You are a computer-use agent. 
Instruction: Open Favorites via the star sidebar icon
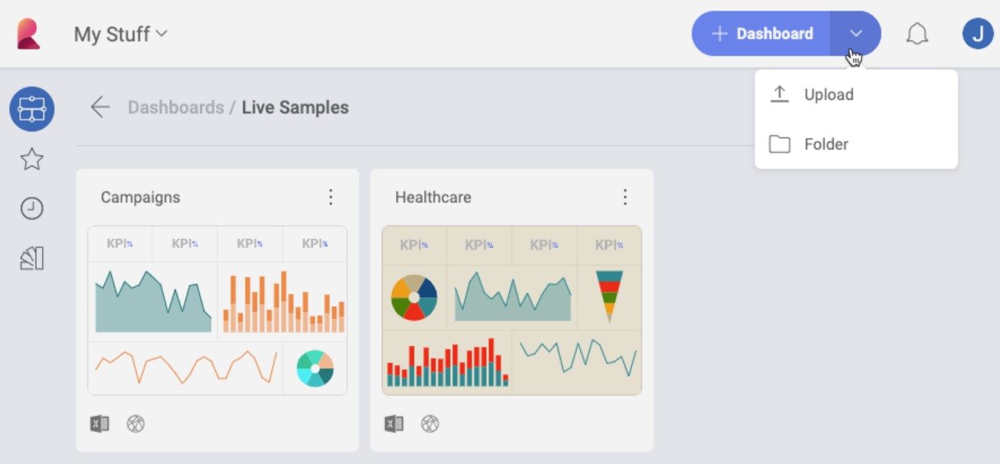point(32,159)
